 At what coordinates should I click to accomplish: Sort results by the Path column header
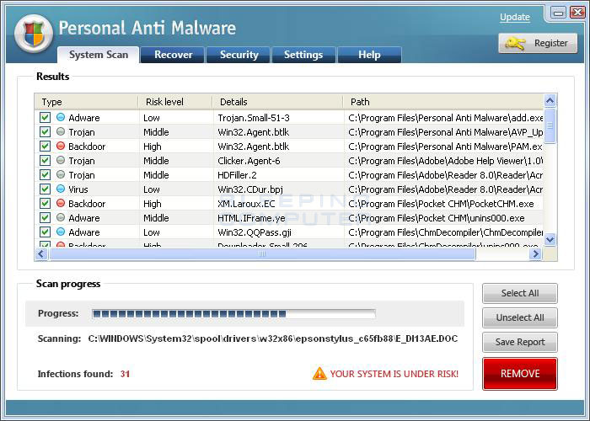443,102
